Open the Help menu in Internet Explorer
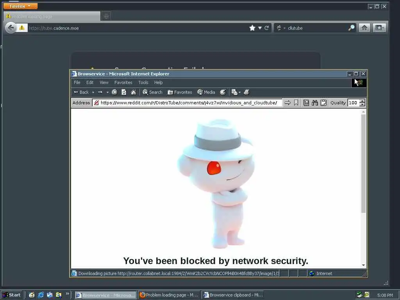Viewport: 400px width, 300px height. tap(158, 82)
